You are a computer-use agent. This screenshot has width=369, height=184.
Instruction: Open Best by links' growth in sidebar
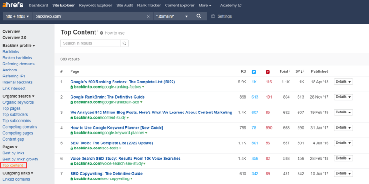pos(20,159)
